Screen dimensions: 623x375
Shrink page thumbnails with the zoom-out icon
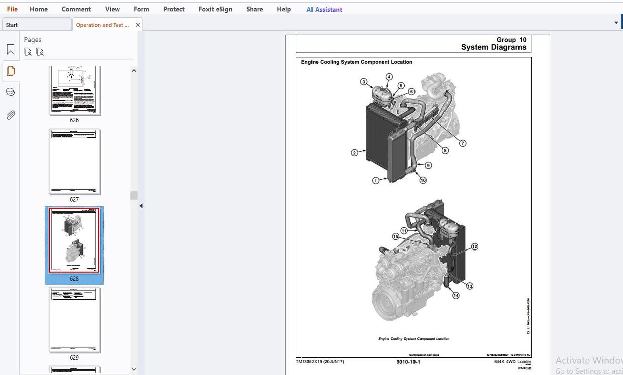point(40,52)
